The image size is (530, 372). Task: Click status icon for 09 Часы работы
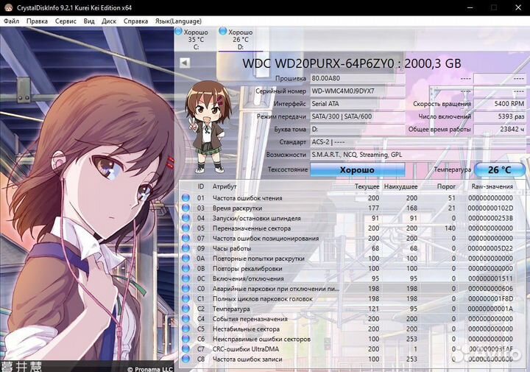point(185,248)
